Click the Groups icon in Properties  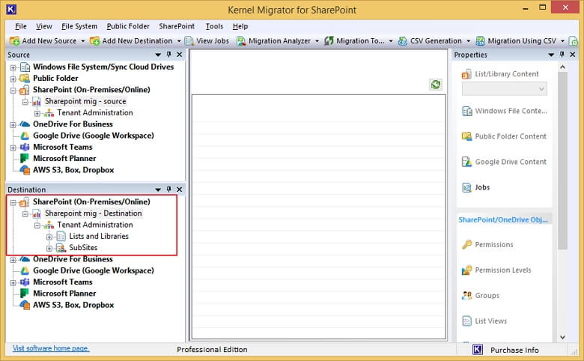pyautogui.click(x=466, y=295)
